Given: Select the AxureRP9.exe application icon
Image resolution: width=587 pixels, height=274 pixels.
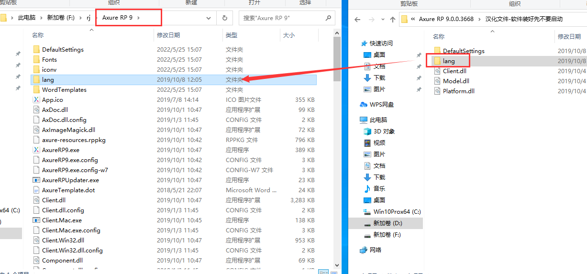Looking at the screenshot, I should click(36, 150).
